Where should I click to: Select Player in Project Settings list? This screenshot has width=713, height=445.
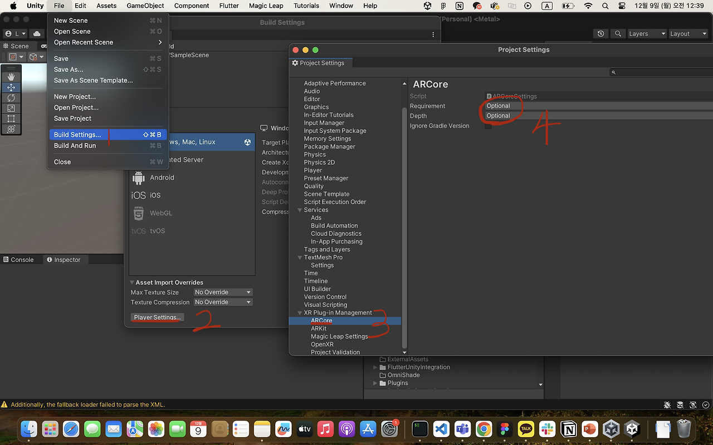click(313, 170)
